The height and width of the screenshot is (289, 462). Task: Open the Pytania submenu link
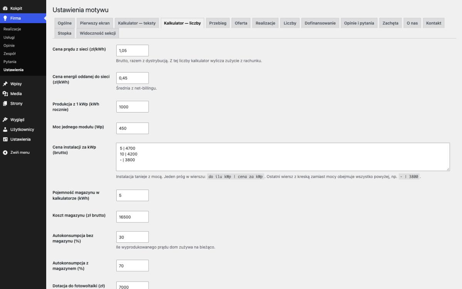tap(10, 62)
